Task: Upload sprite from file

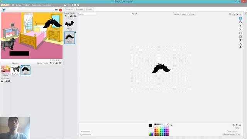Action: tap(57, 63)
